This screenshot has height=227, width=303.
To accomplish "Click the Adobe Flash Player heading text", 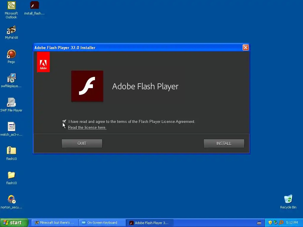I will 145,86.
